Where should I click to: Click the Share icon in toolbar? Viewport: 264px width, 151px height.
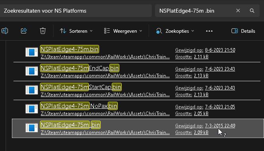[x=24, y=31]
